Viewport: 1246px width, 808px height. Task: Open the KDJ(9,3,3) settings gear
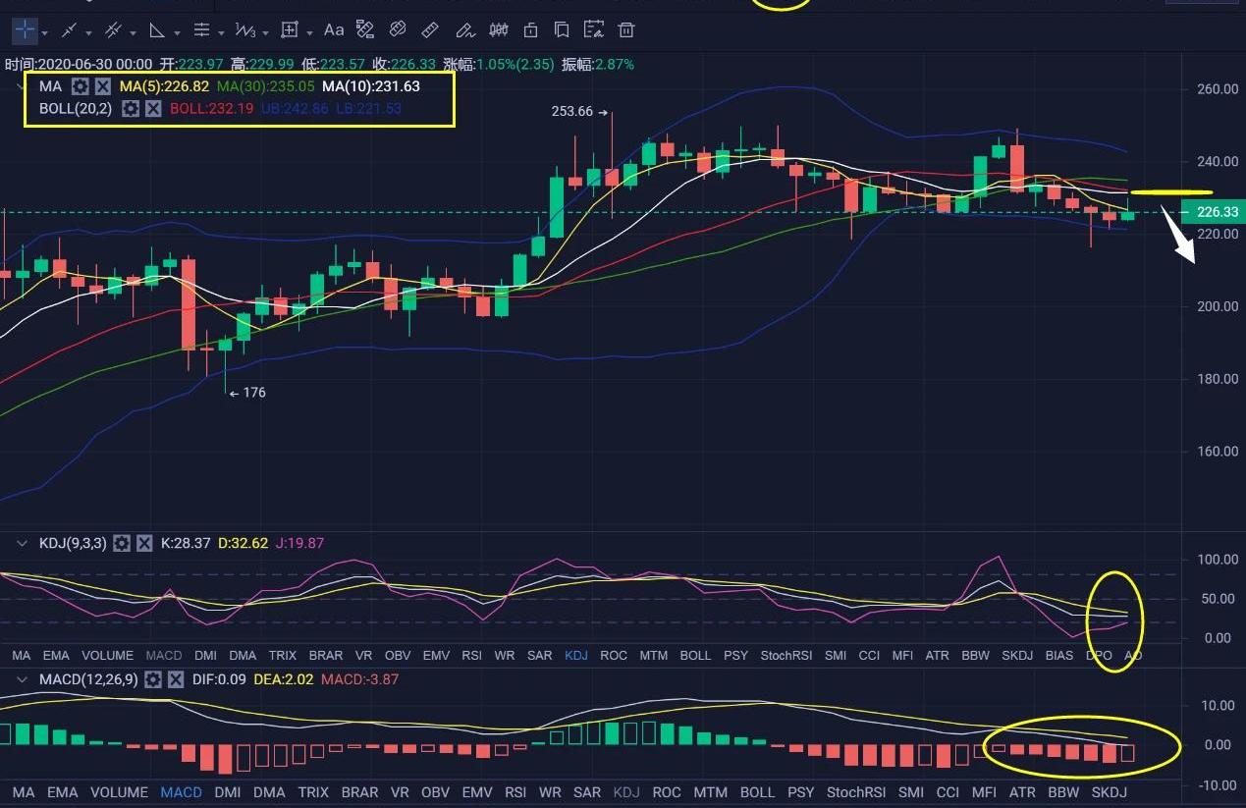[122, 543]
